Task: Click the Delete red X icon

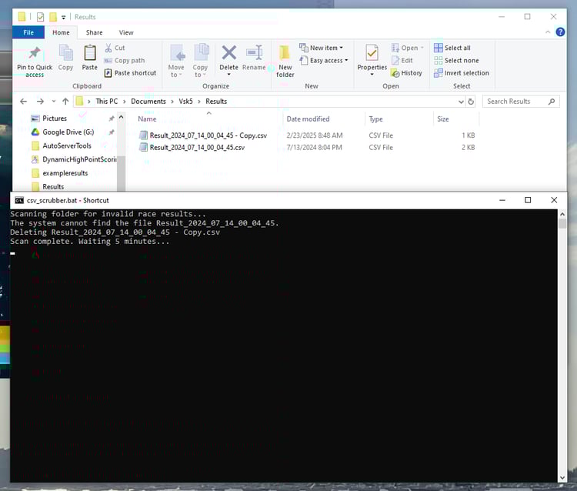Action: pyautogui.click(x=229, y=52)
